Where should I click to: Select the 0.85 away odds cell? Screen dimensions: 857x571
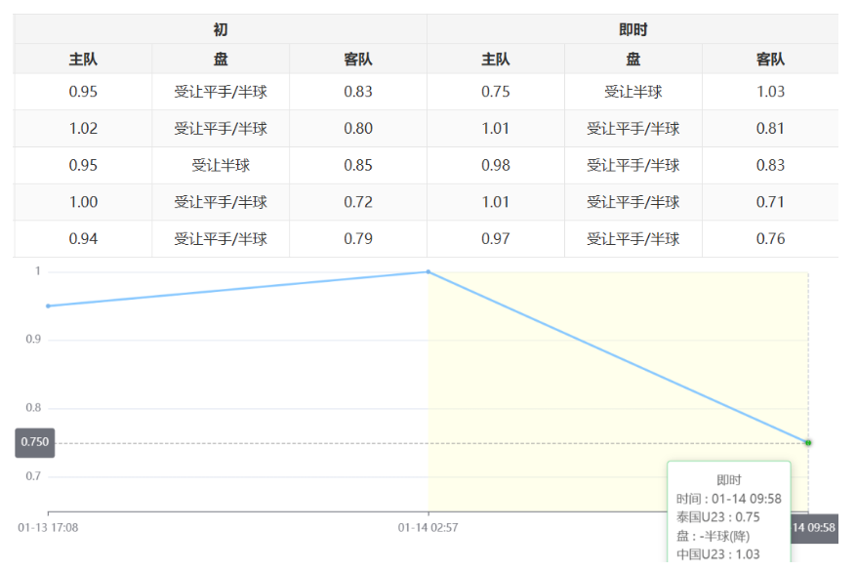click(x=357, y=165)
